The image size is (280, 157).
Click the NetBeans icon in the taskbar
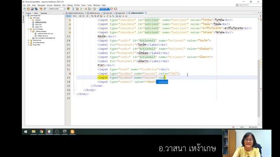coord(49,132)
